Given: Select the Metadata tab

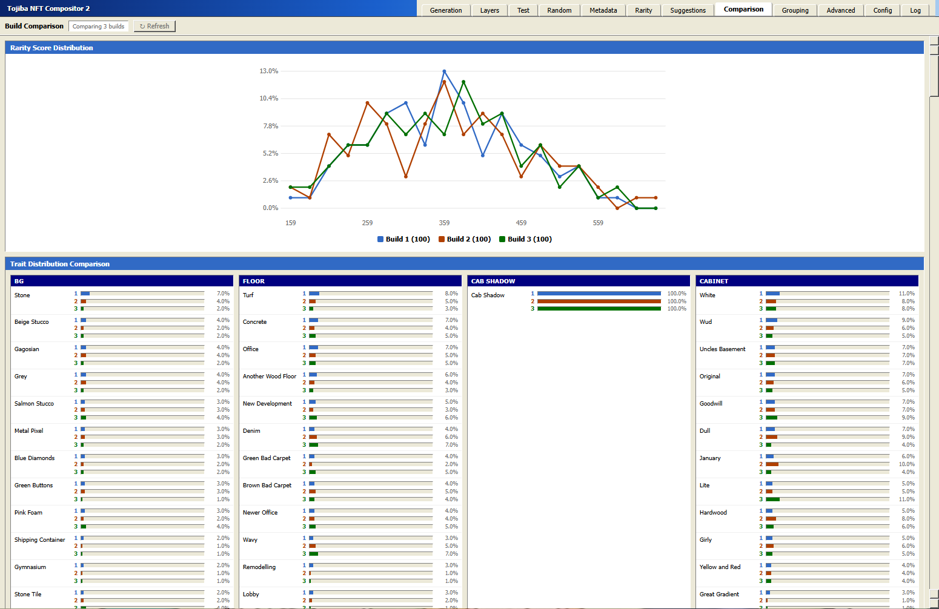Looking at the screenshot, I should point(603,10).
